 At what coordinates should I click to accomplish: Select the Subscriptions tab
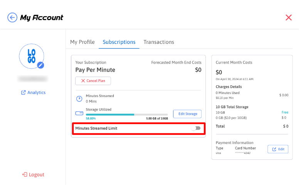click(119, 42)
